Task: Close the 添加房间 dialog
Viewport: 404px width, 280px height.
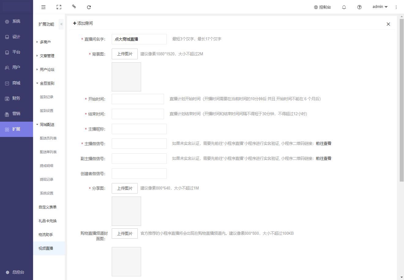Action: (x=388, y=24)
